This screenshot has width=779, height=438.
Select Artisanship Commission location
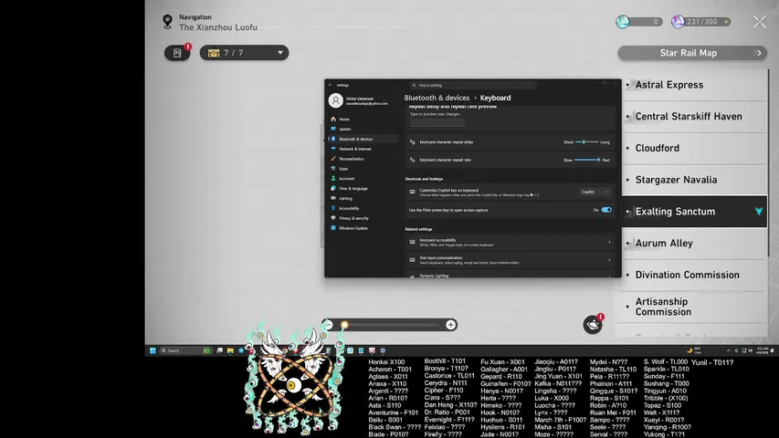tap(693, 307)
